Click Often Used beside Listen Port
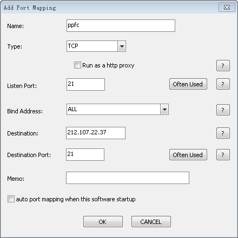 pos(188,84)
